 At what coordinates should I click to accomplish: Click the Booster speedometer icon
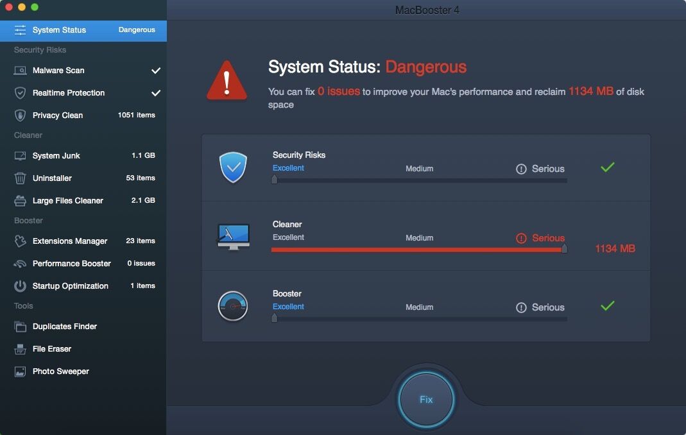pos(233,306)
